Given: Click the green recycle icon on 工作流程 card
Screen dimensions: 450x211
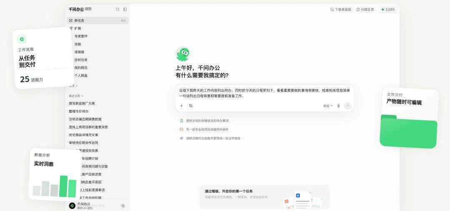Looking at the screenshot, I should (22, 39).
